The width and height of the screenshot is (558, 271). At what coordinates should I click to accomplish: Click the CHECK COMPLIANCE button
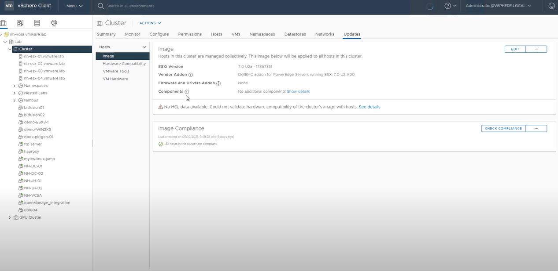pos(503,128)
